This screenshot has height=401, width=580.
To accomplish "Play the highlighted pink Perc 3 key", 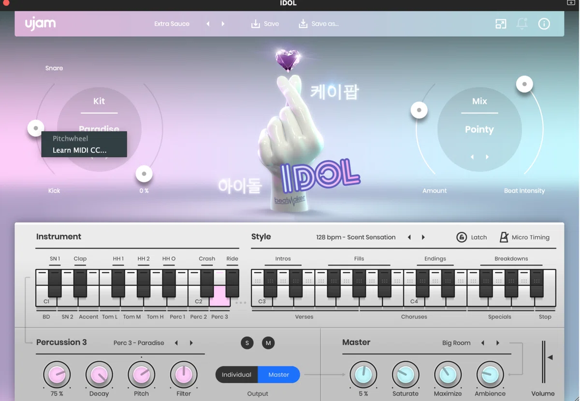I will click(220, 296).
